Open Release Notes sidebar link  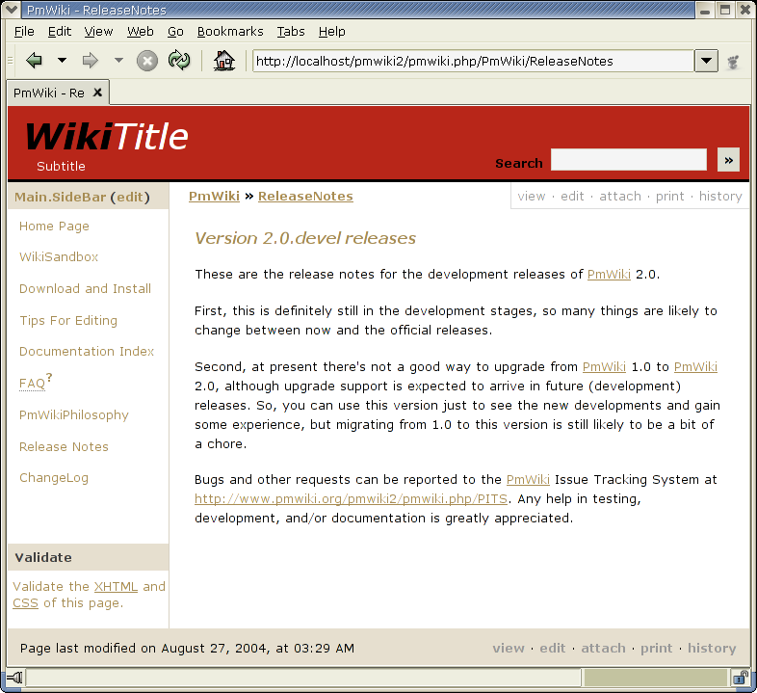[64, 446]
